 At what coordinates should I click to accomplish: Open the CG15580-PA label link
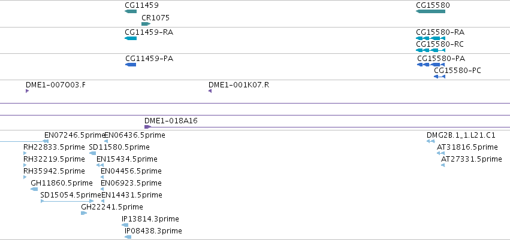tap(441, 59)
